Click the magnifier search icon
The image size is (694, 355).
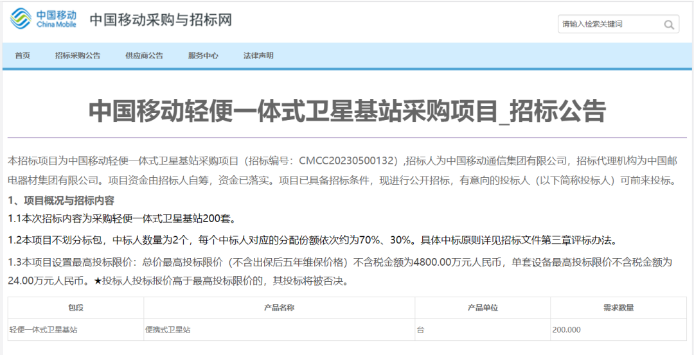669,24
